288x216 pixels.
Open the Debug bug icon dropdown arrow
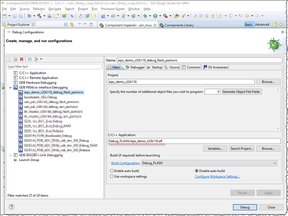coord(150,16)
